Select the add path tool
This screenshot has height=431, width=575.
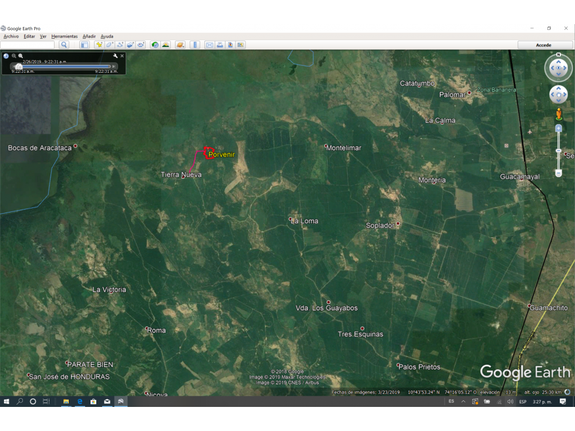click(120, 45)
